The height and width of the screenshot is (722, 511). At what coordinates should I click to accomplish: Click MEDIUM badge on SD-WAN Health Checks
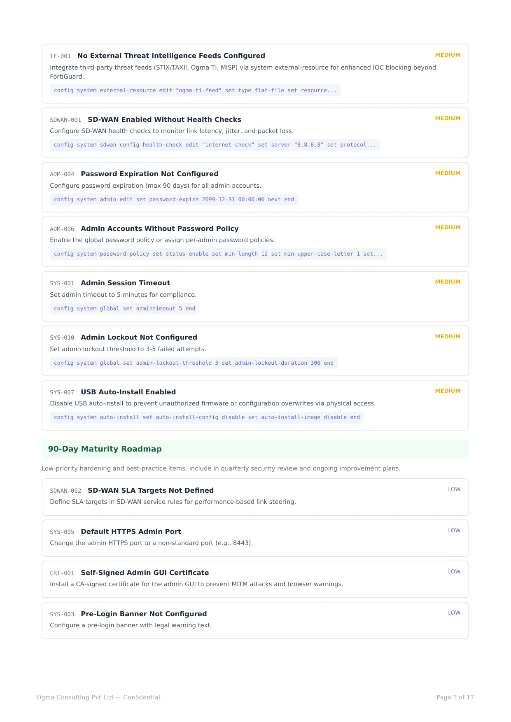coord(448,119)
